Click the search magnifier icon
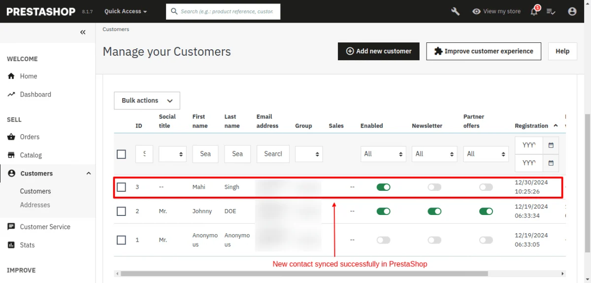The image size is (591, 283). pos(174,11)
